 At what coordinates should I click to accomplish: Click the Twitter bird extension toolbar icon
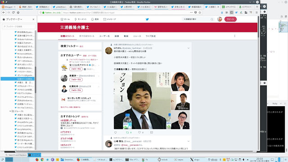coord(236,13)
